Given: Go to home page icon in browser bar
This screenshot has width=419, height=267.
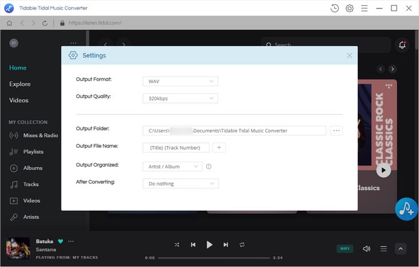Looking at the screenshot, I should coord(10,23).
